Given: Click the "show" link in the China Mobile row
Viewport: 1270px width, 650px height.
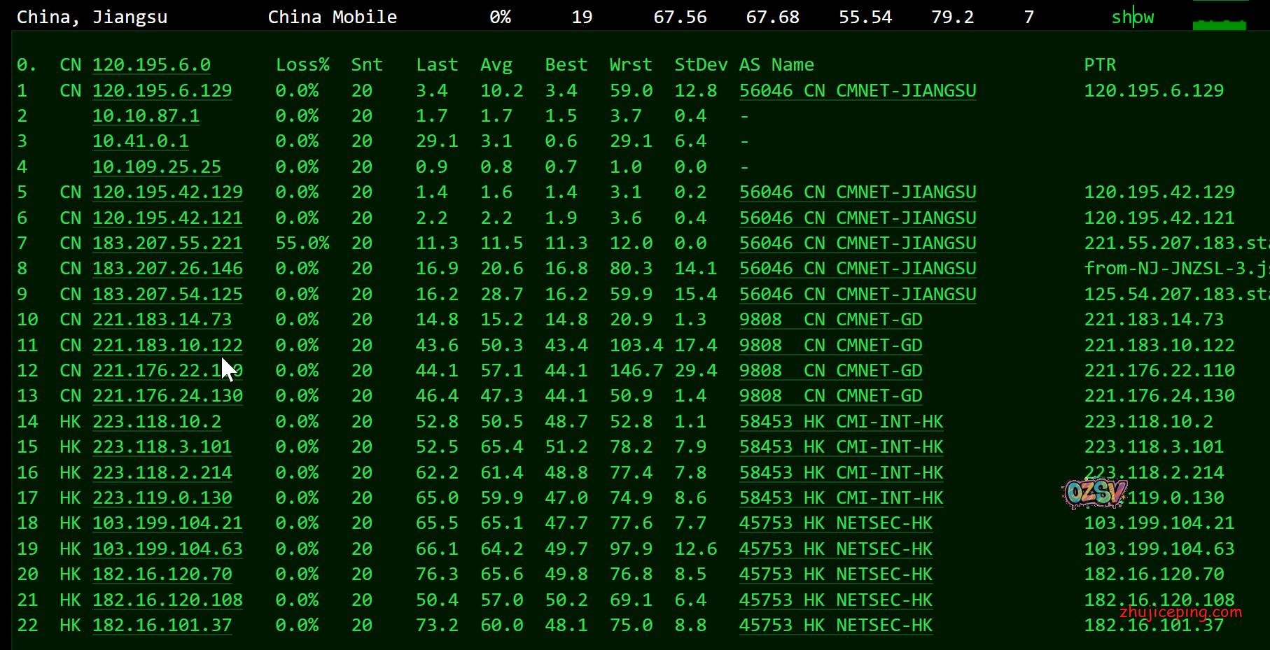Looking at the screenshot, I should 1132,17.
